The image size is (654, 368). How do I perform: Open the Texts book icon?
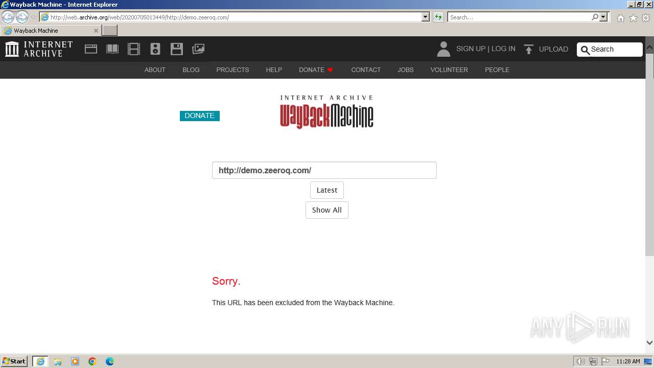tap(112, 49)
